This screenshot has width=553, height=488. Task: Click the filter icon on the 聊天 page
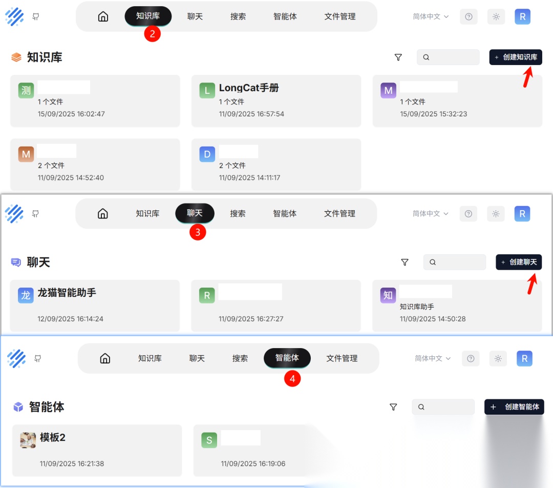coord(405,262)
